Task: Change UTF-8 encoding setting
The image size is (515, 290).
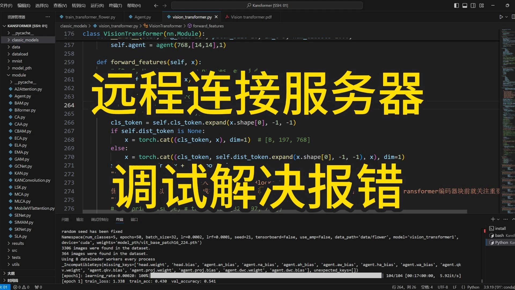Action: (443, 287)
